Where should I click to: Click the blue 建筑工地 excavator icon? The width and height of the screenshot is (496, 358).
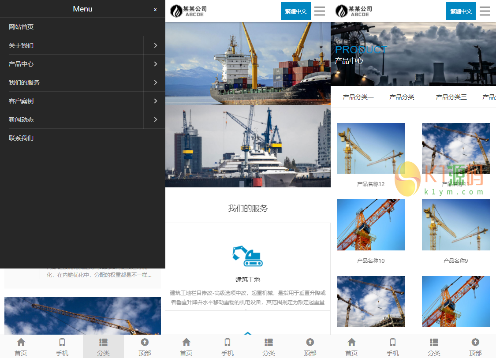[248, 256]
